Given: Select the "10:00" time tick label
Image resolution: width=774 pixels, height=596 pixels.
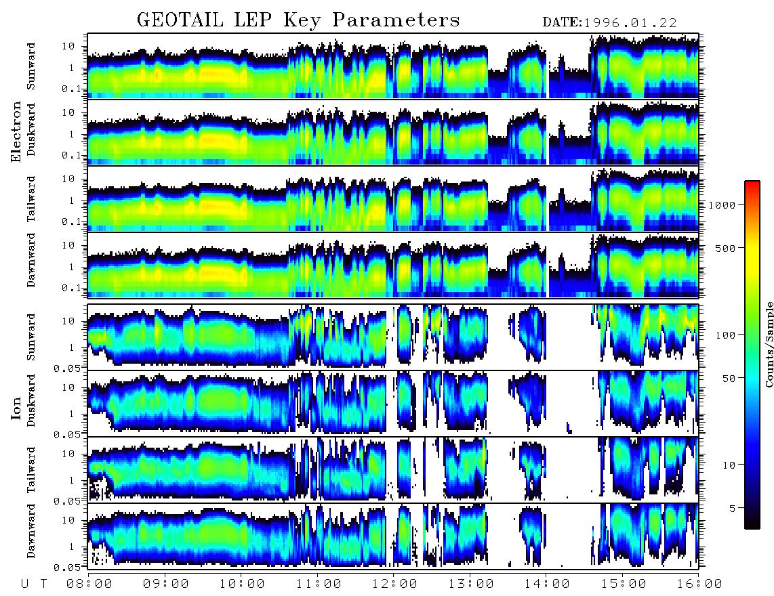Looking at the screenshot, I should coord(242,584).
